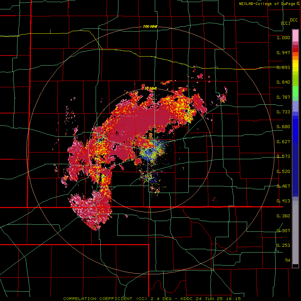This screenshot has height=301, width=301.
Task: Click the 1.000 scale value
Action: coord(283,37)
